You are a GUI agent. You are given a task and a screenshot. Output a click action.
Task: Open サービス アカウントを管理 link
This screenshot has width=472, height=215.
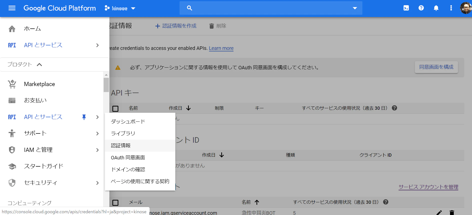point(428,187)
